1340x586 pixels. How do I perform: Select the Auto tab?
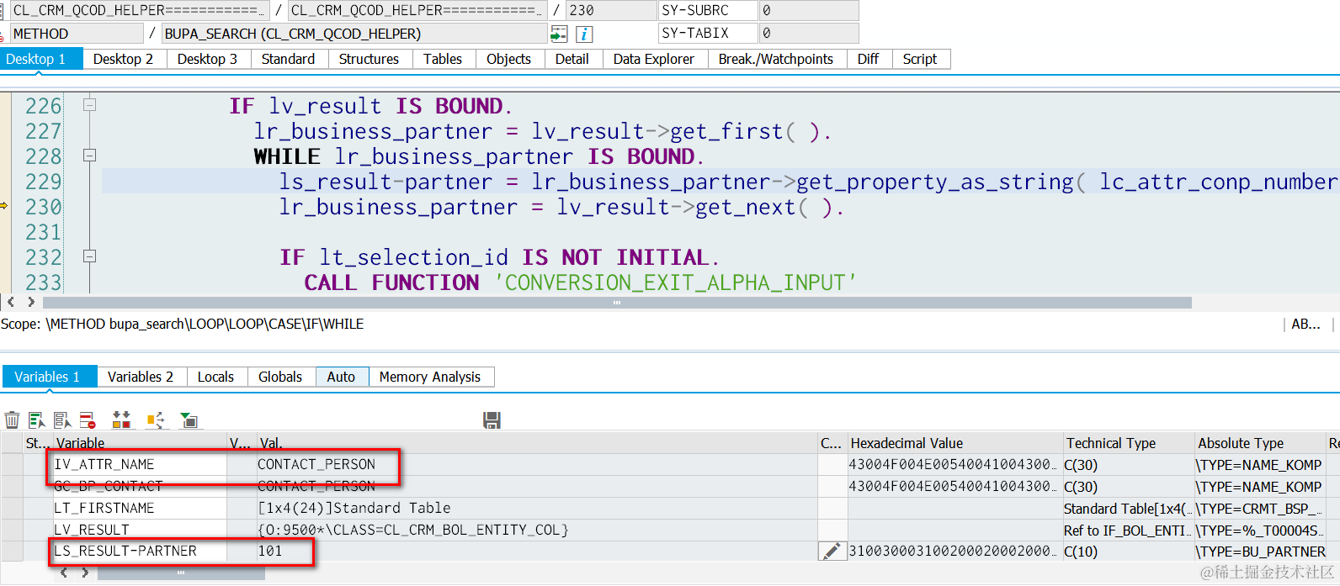(341, 377)
